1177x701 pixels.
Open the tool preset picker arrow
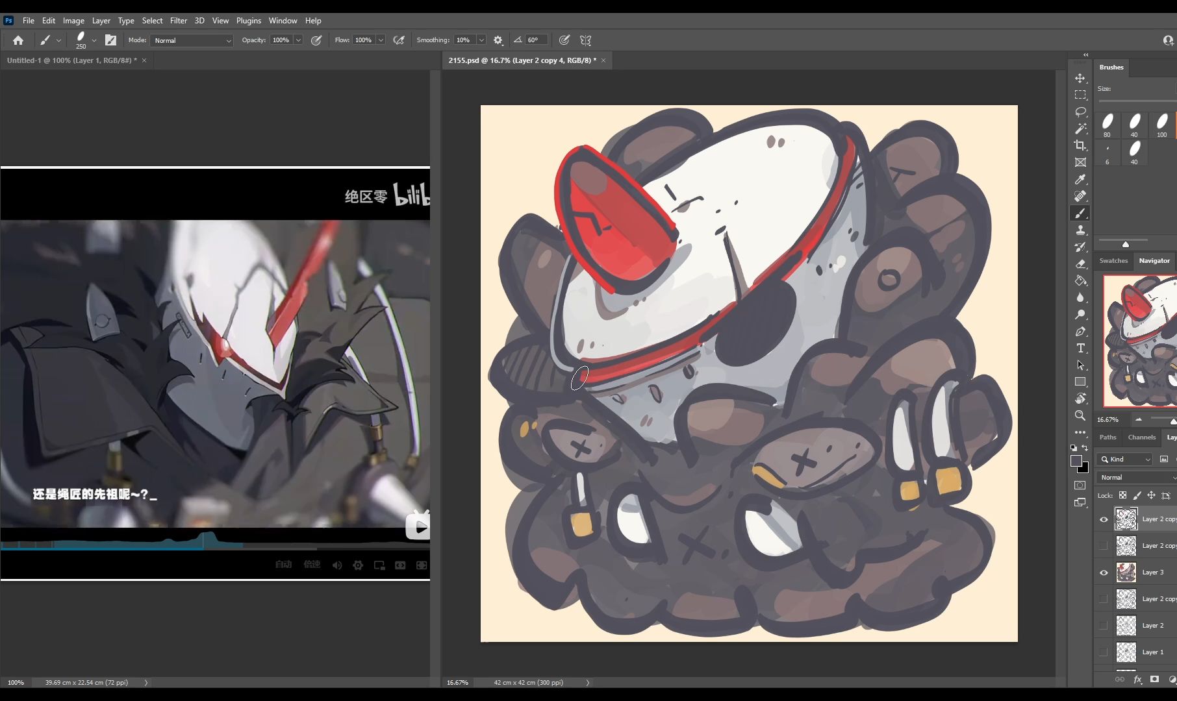point(58,40)
